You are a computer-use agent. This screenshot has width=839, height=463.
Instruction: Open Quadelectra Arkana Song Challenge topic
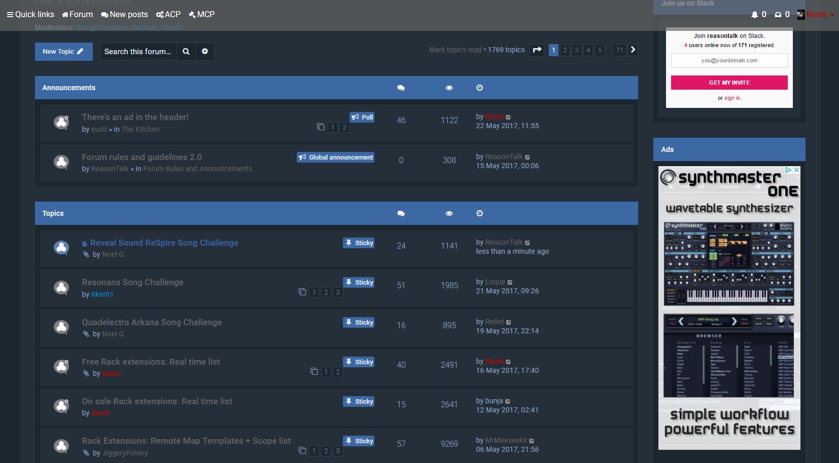click(152, 322)
